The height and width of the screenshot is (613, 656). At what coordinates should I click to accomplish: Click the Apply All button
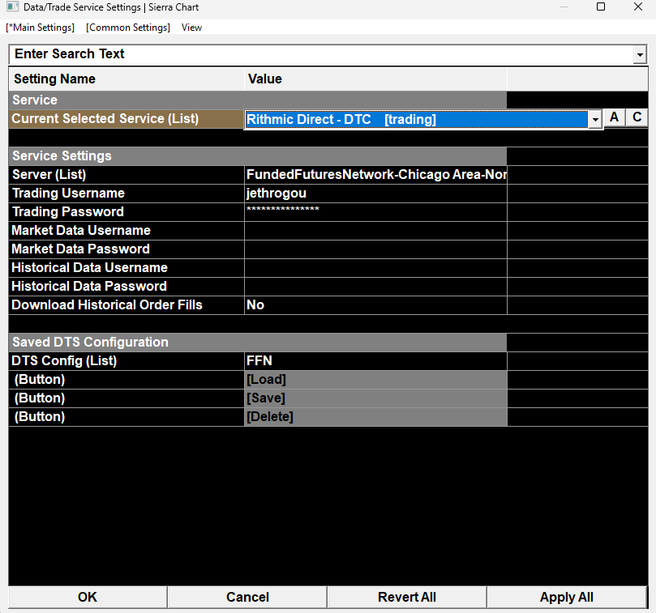(567, 597)
